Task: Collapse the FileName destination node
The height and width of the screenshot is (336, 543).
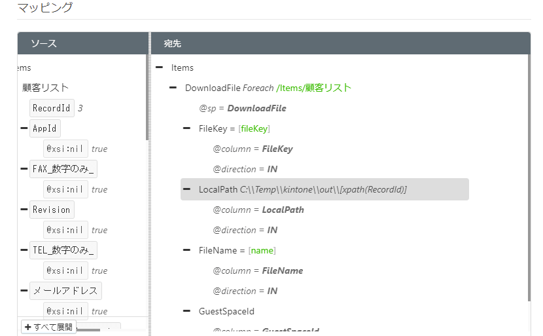Action: (187, 250)
